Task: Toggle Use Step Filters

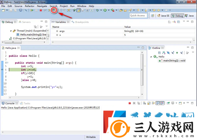Action: coord(69,10)
